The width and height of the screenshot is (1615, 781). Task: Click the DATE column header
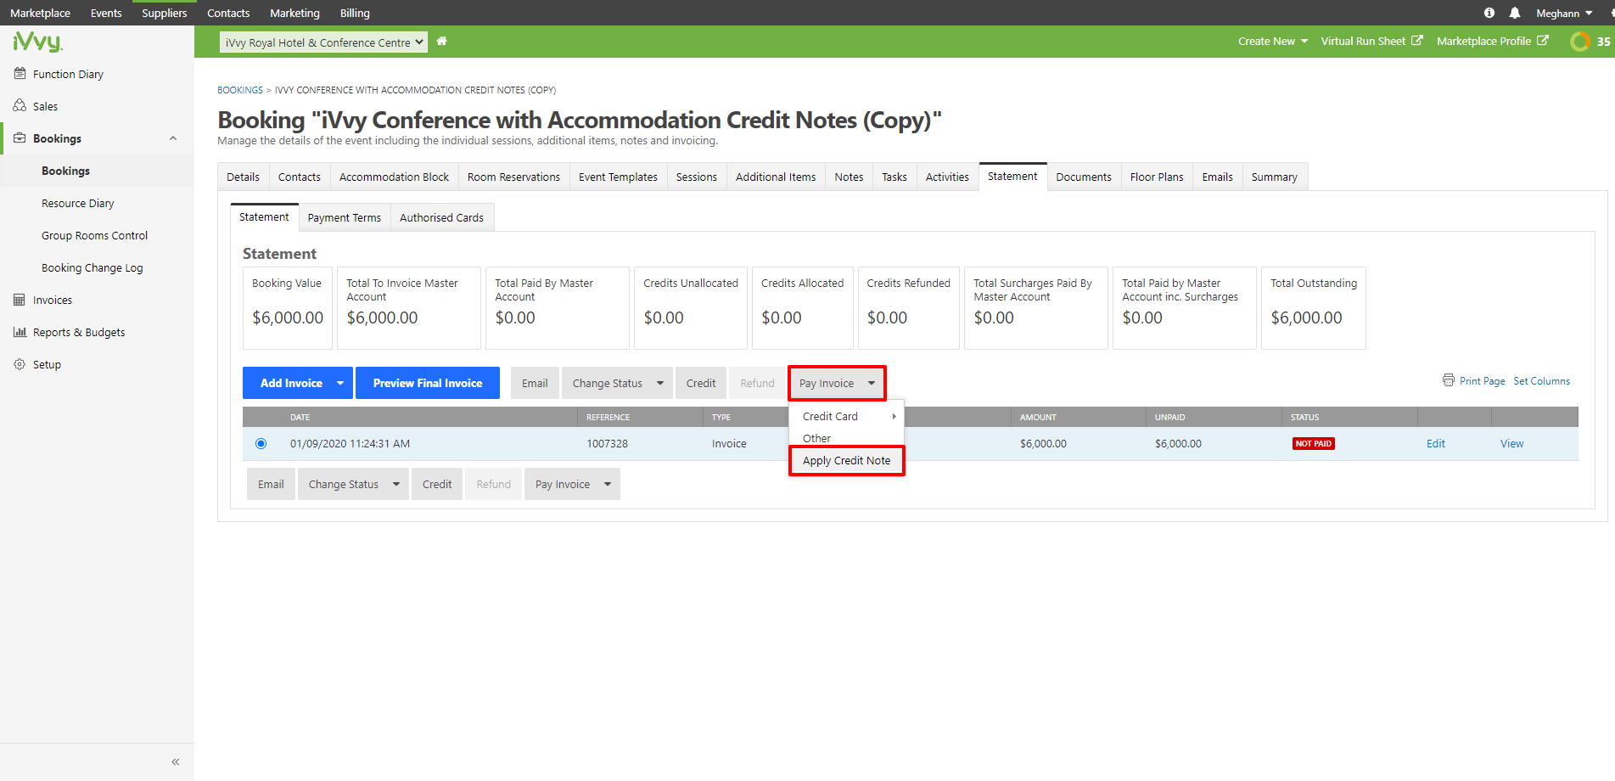(x=300, y=417)
